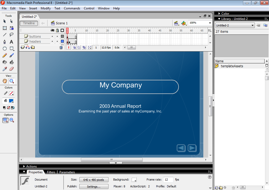
Task: Open the Commands menu
Action: click(x=72, y=8)
